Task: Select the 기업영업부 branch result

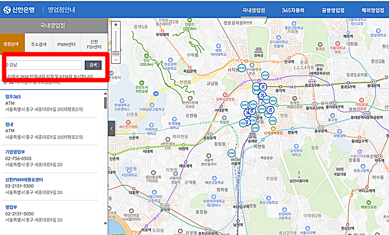Action: coord(15,152)
